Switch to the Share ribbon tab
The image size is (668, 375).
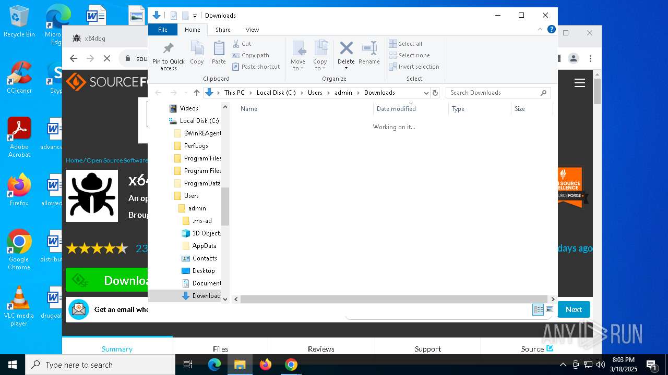223,30
